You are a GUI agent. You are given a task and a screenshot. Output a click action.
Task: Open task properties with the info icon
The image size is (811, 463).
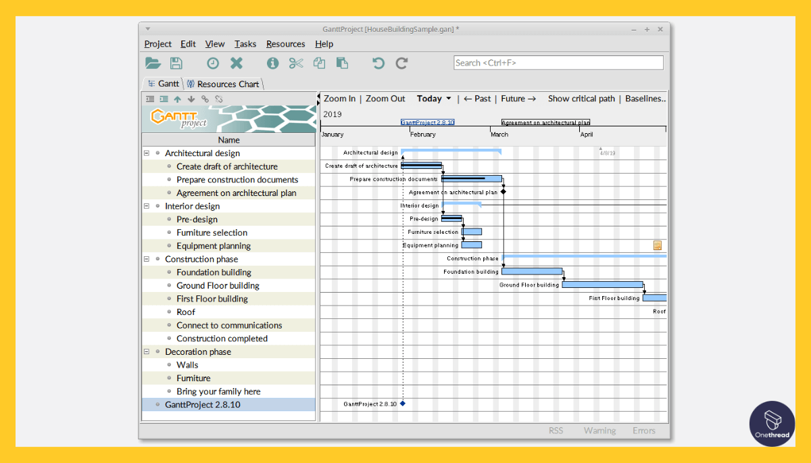click(272, 62)
